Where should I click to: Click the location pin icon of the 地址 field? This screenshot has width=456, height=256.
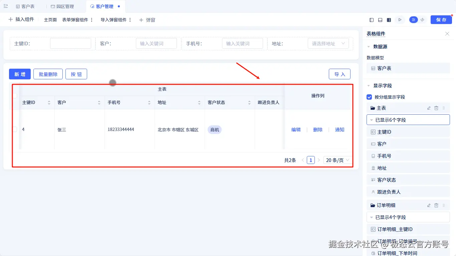pyautogui.click(x=373, y=168)
